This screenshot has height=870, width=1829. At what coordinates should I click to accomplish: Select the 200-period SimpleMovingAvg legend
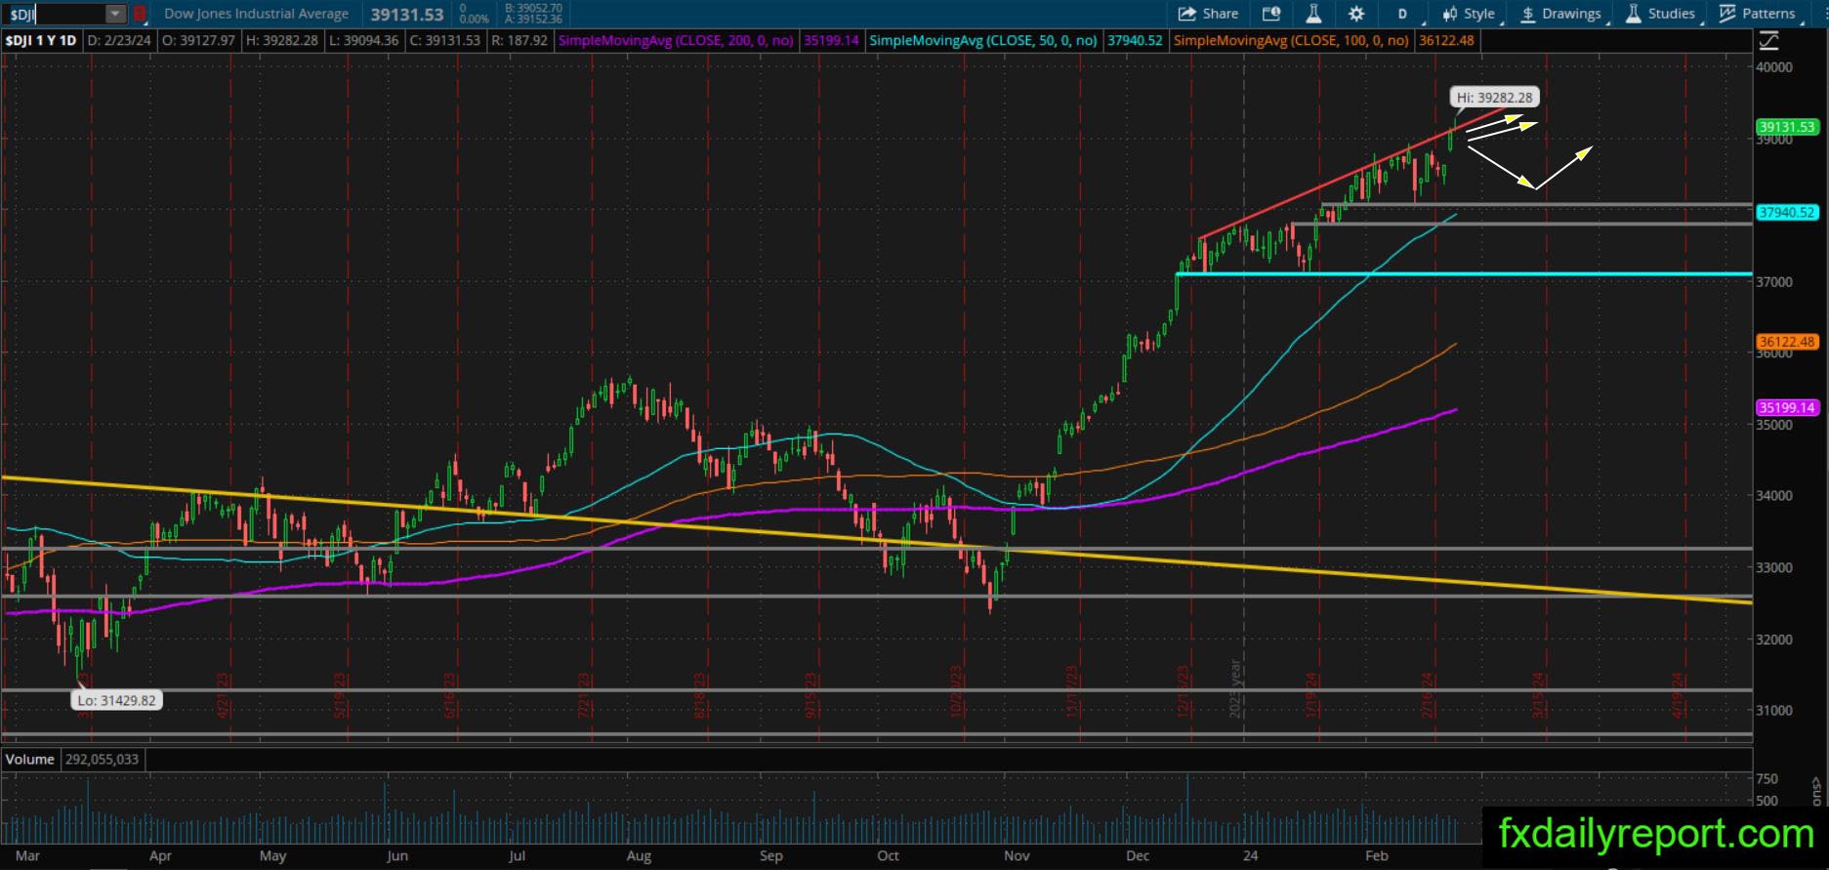pyautogui.click(x=677, y=41)
